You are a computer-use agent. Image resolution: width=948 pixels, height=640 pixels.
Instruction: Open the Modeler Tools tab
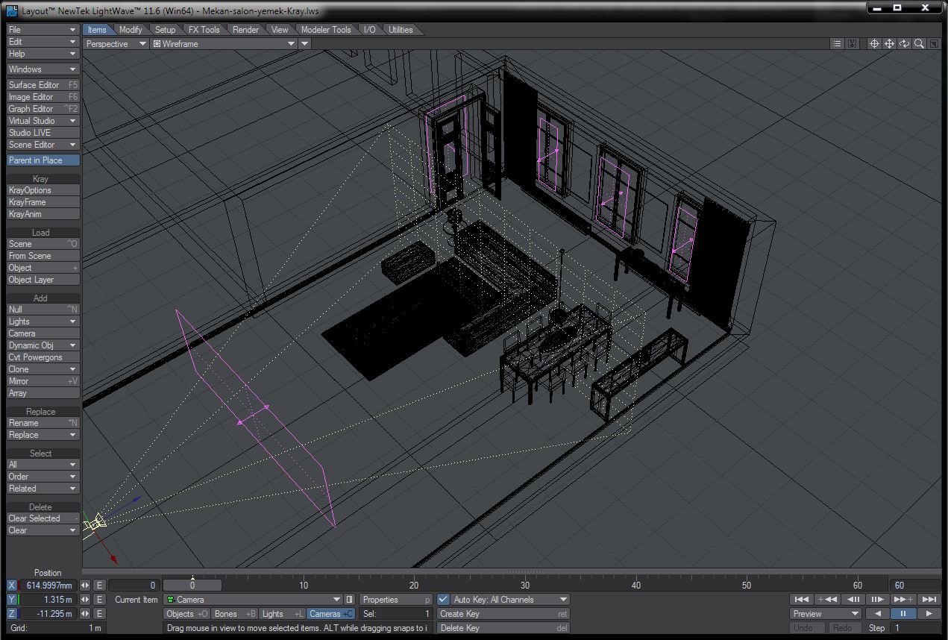(326, 30)
